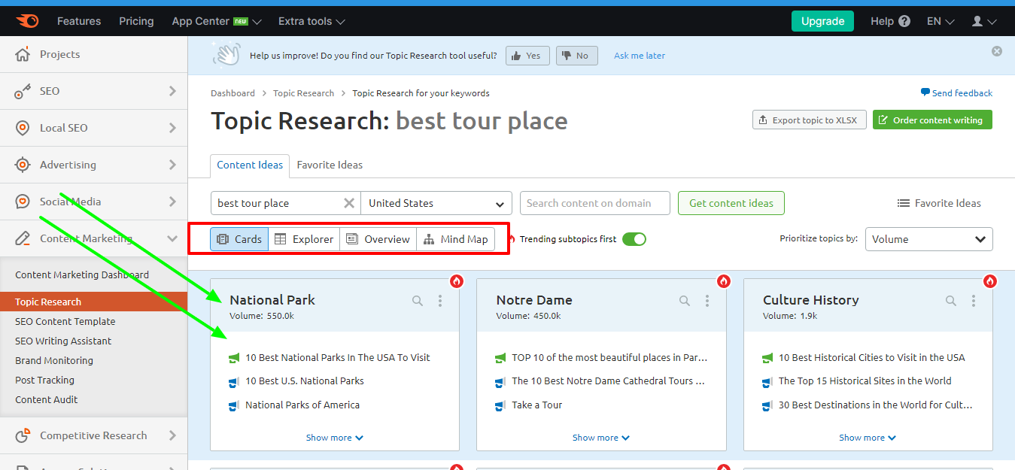Open the three-dot menu on National Park card
This screenshot has width=1015, height=470.
[440, 301]
